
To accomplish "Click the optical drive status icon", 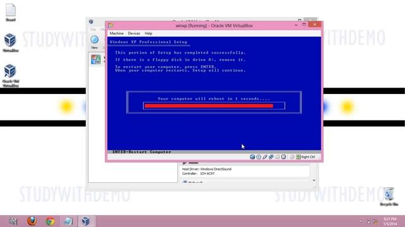I will [x=259, y=157].
